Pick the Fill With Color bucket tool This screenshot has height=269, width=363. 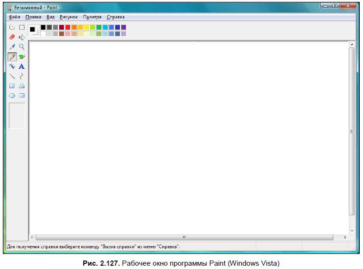[22, 37]
